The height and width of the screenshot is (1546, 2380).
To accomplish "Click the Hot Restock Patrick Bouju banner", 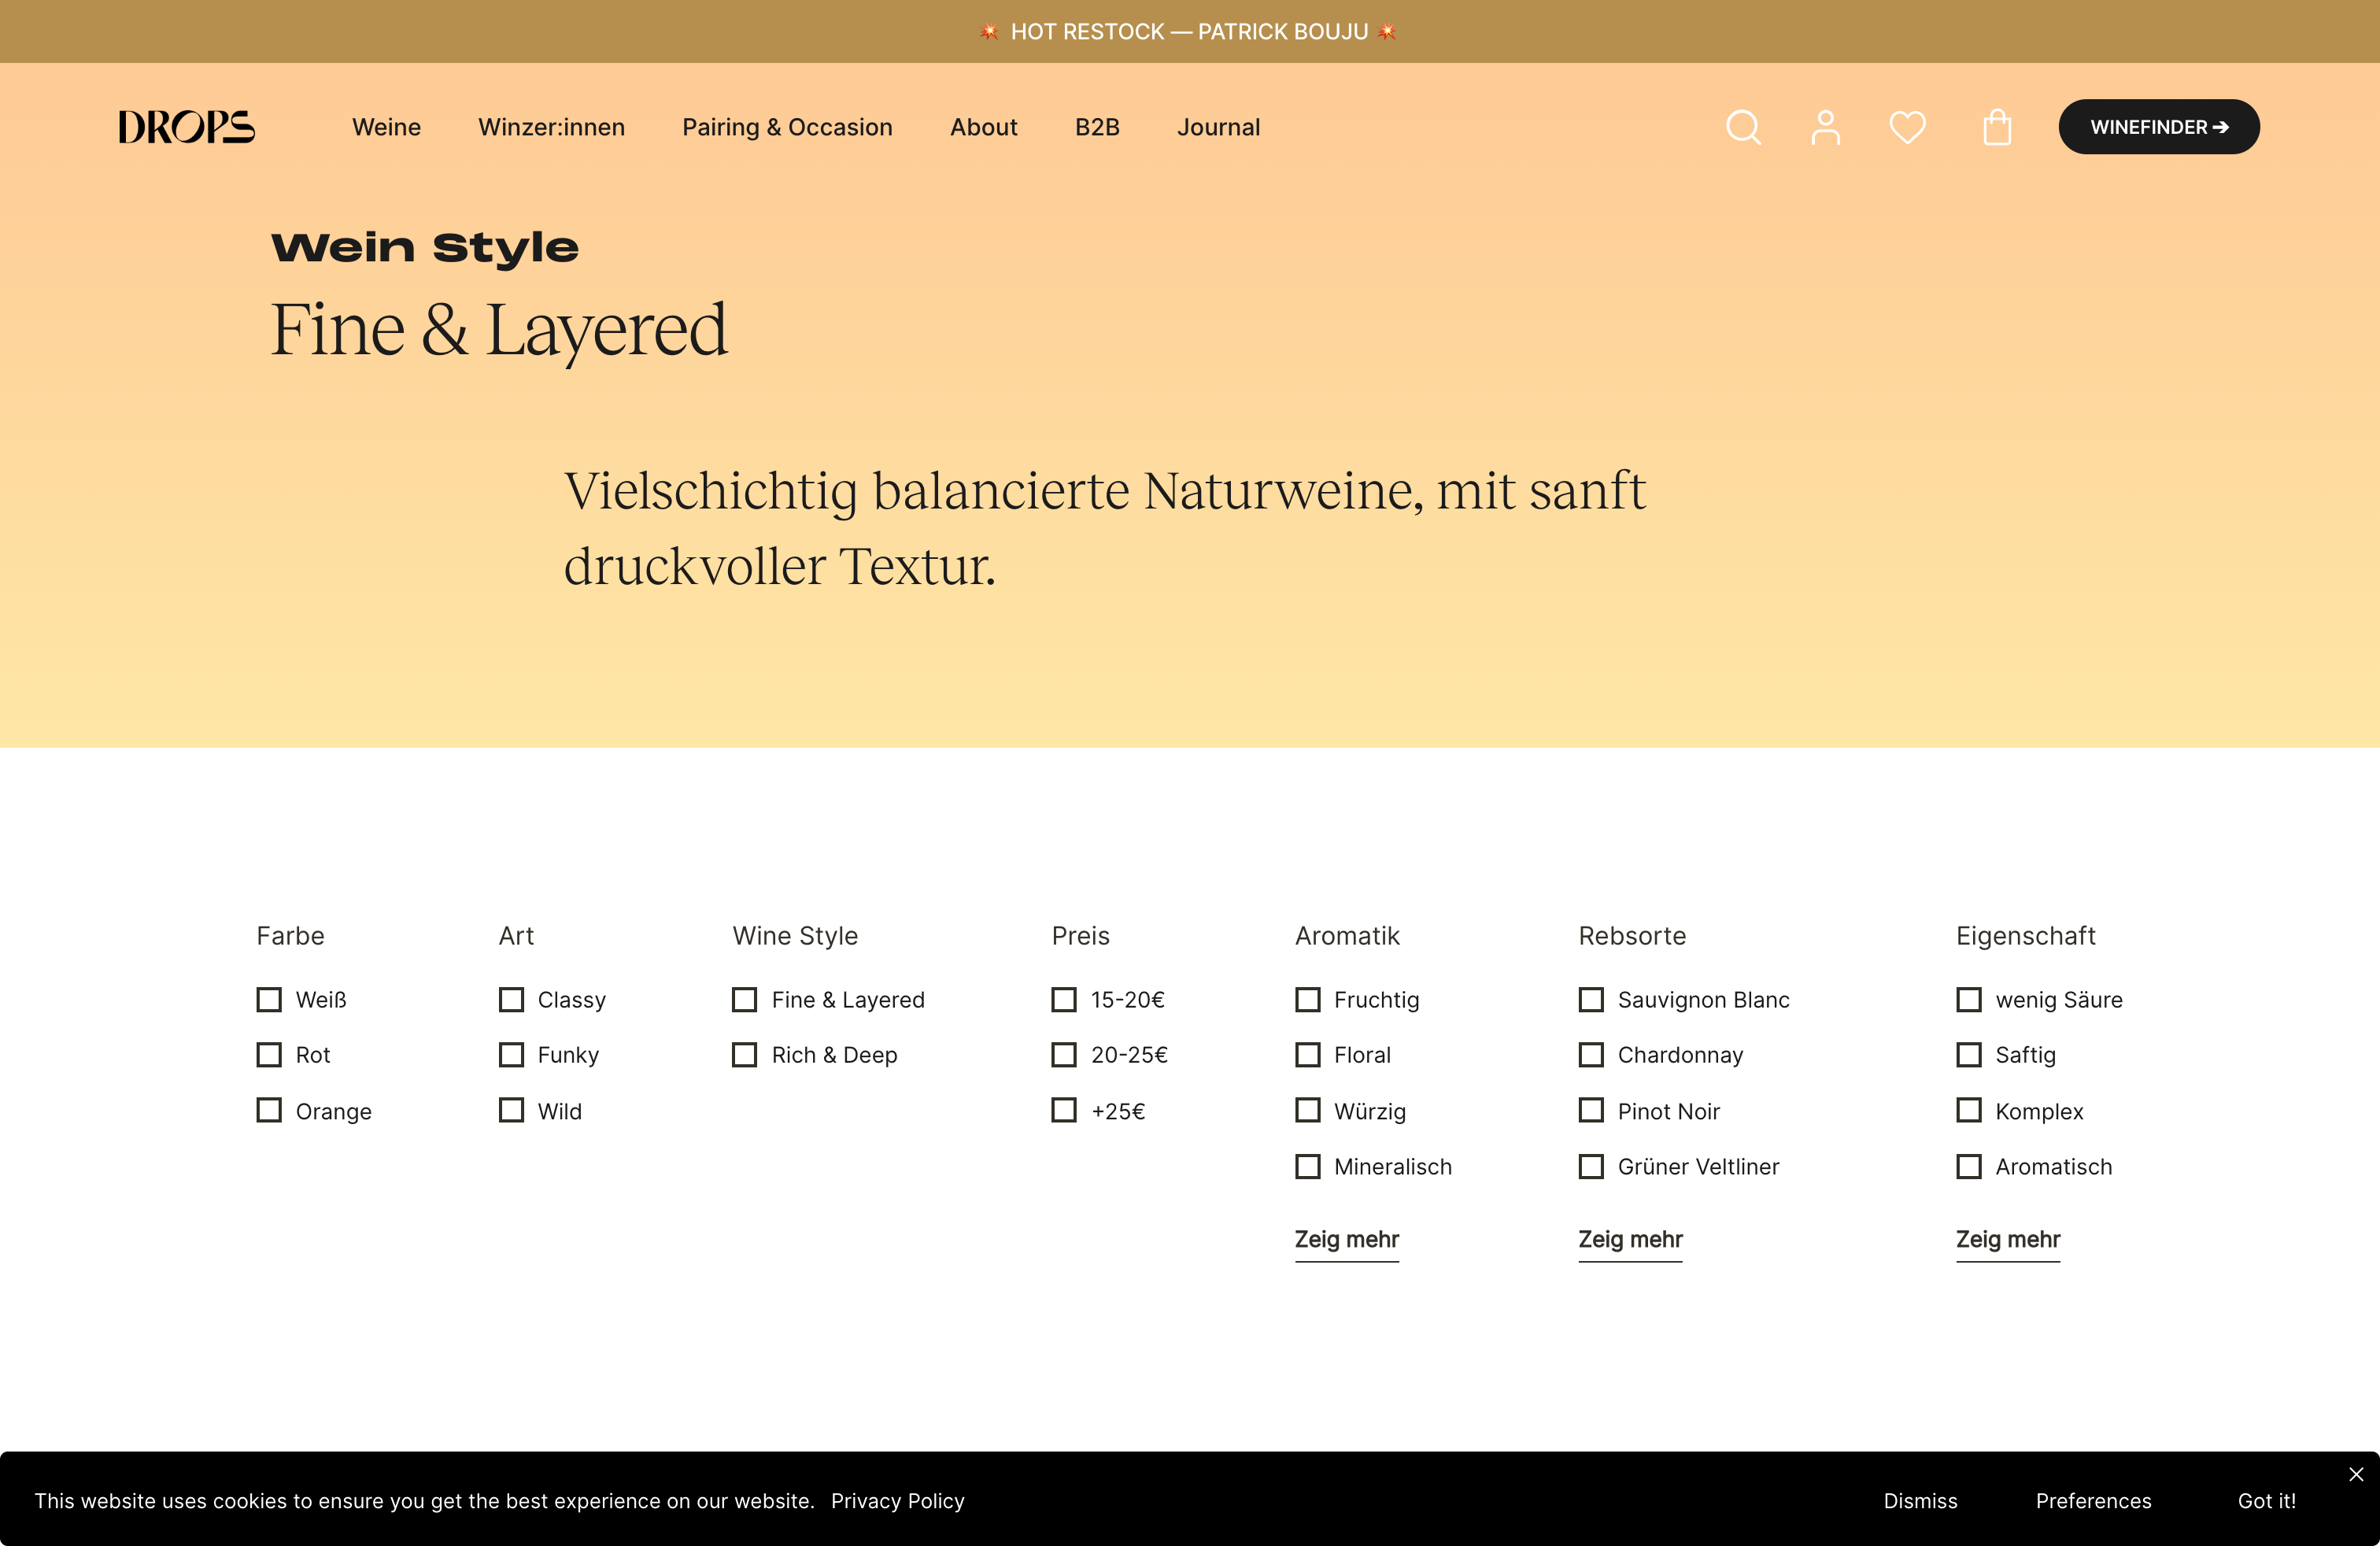I will 1189,31.
